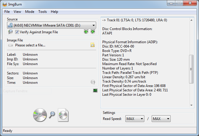Click 'Track Path: Parallel Track Path (PTP)' line

pyautogui.click(x=130, y=73)
